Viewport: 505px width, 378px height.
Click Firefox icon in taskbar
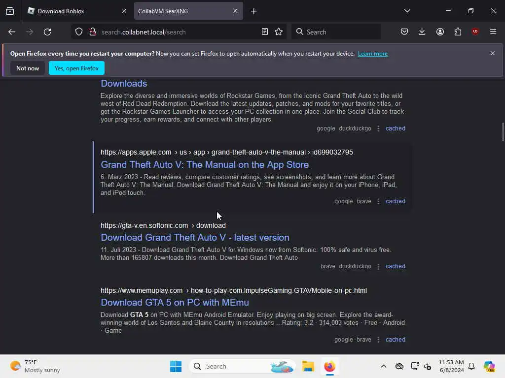pos(329,366)
